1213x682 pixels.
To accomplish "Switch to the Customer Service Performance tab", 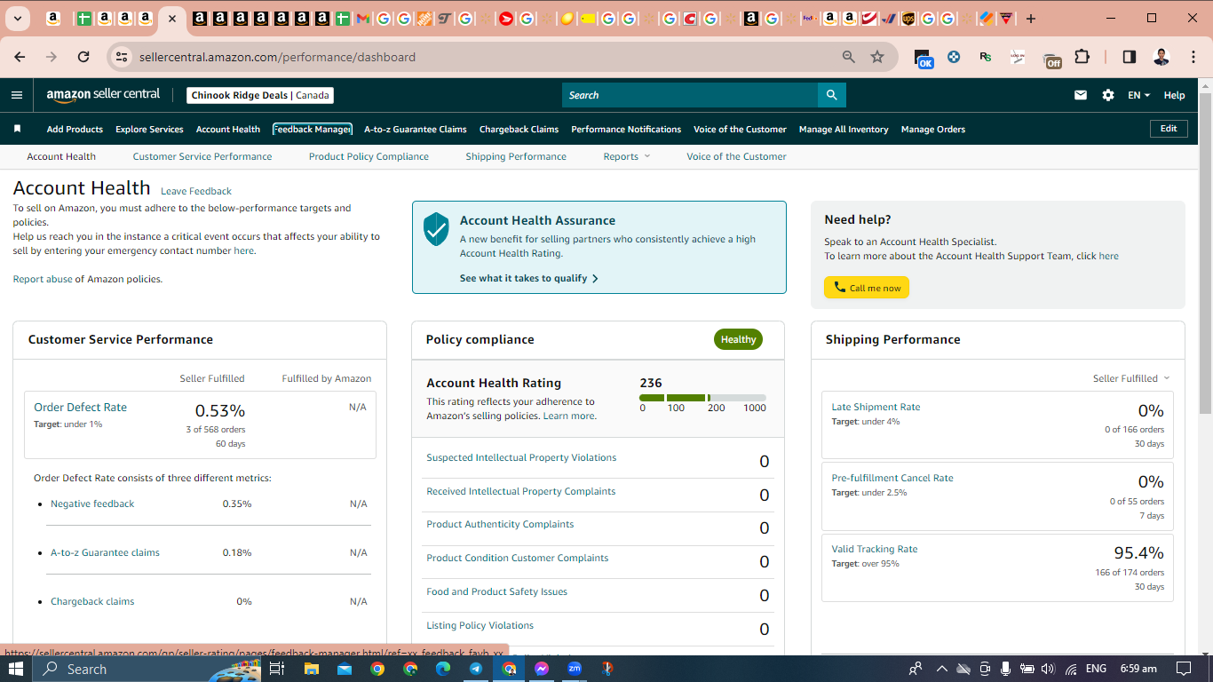I will (202, 156).
